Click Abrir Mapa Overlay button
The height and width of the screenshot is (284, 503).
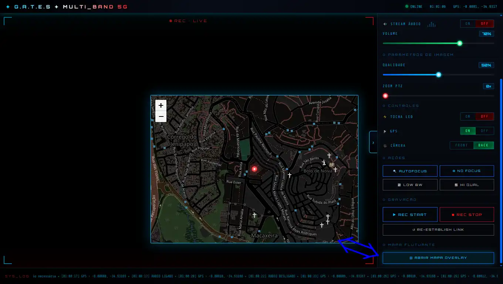(x=438, y=258)
